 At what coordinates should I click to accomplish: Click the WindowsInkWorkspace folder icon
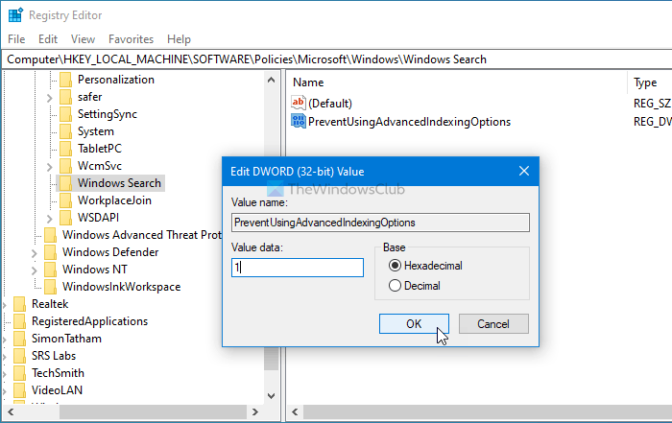tap(50, 287)
